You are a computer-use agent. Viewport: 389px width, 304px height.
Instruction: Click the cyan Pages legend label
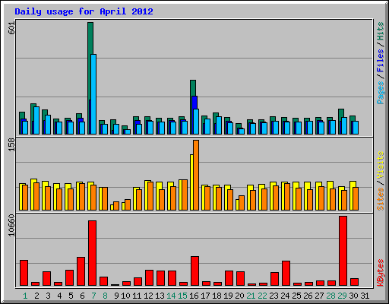380,93
